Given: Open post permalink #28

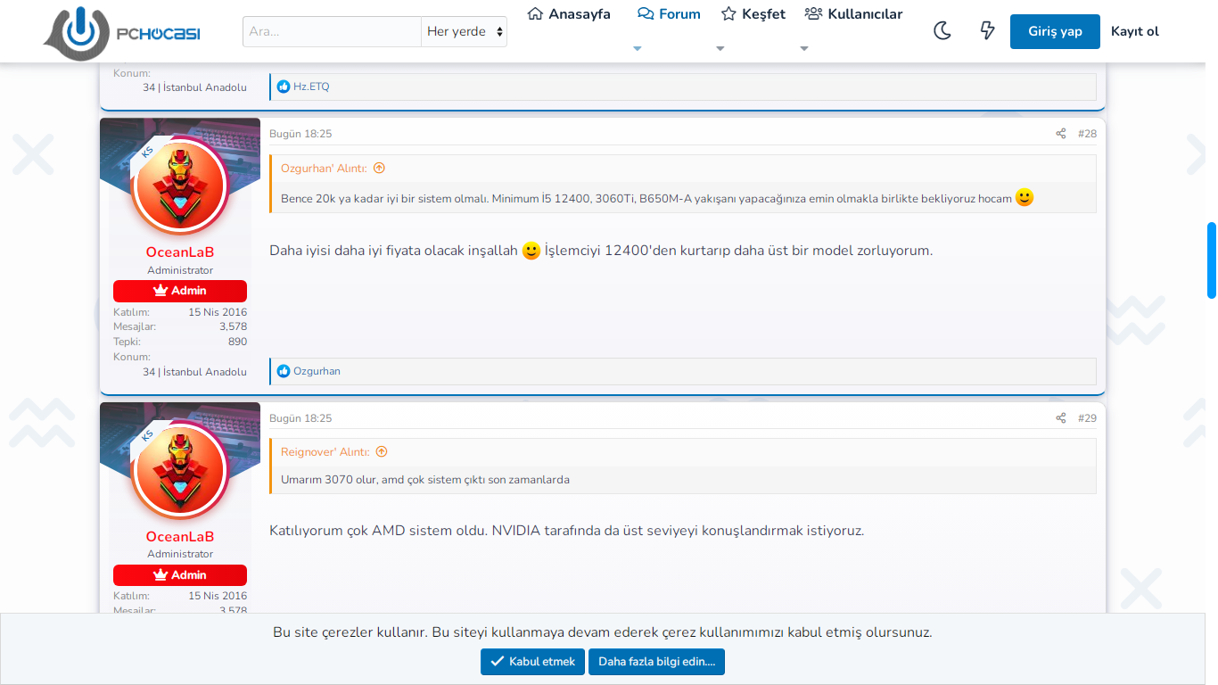Looking at the screenshot, I should [1087, 134].
